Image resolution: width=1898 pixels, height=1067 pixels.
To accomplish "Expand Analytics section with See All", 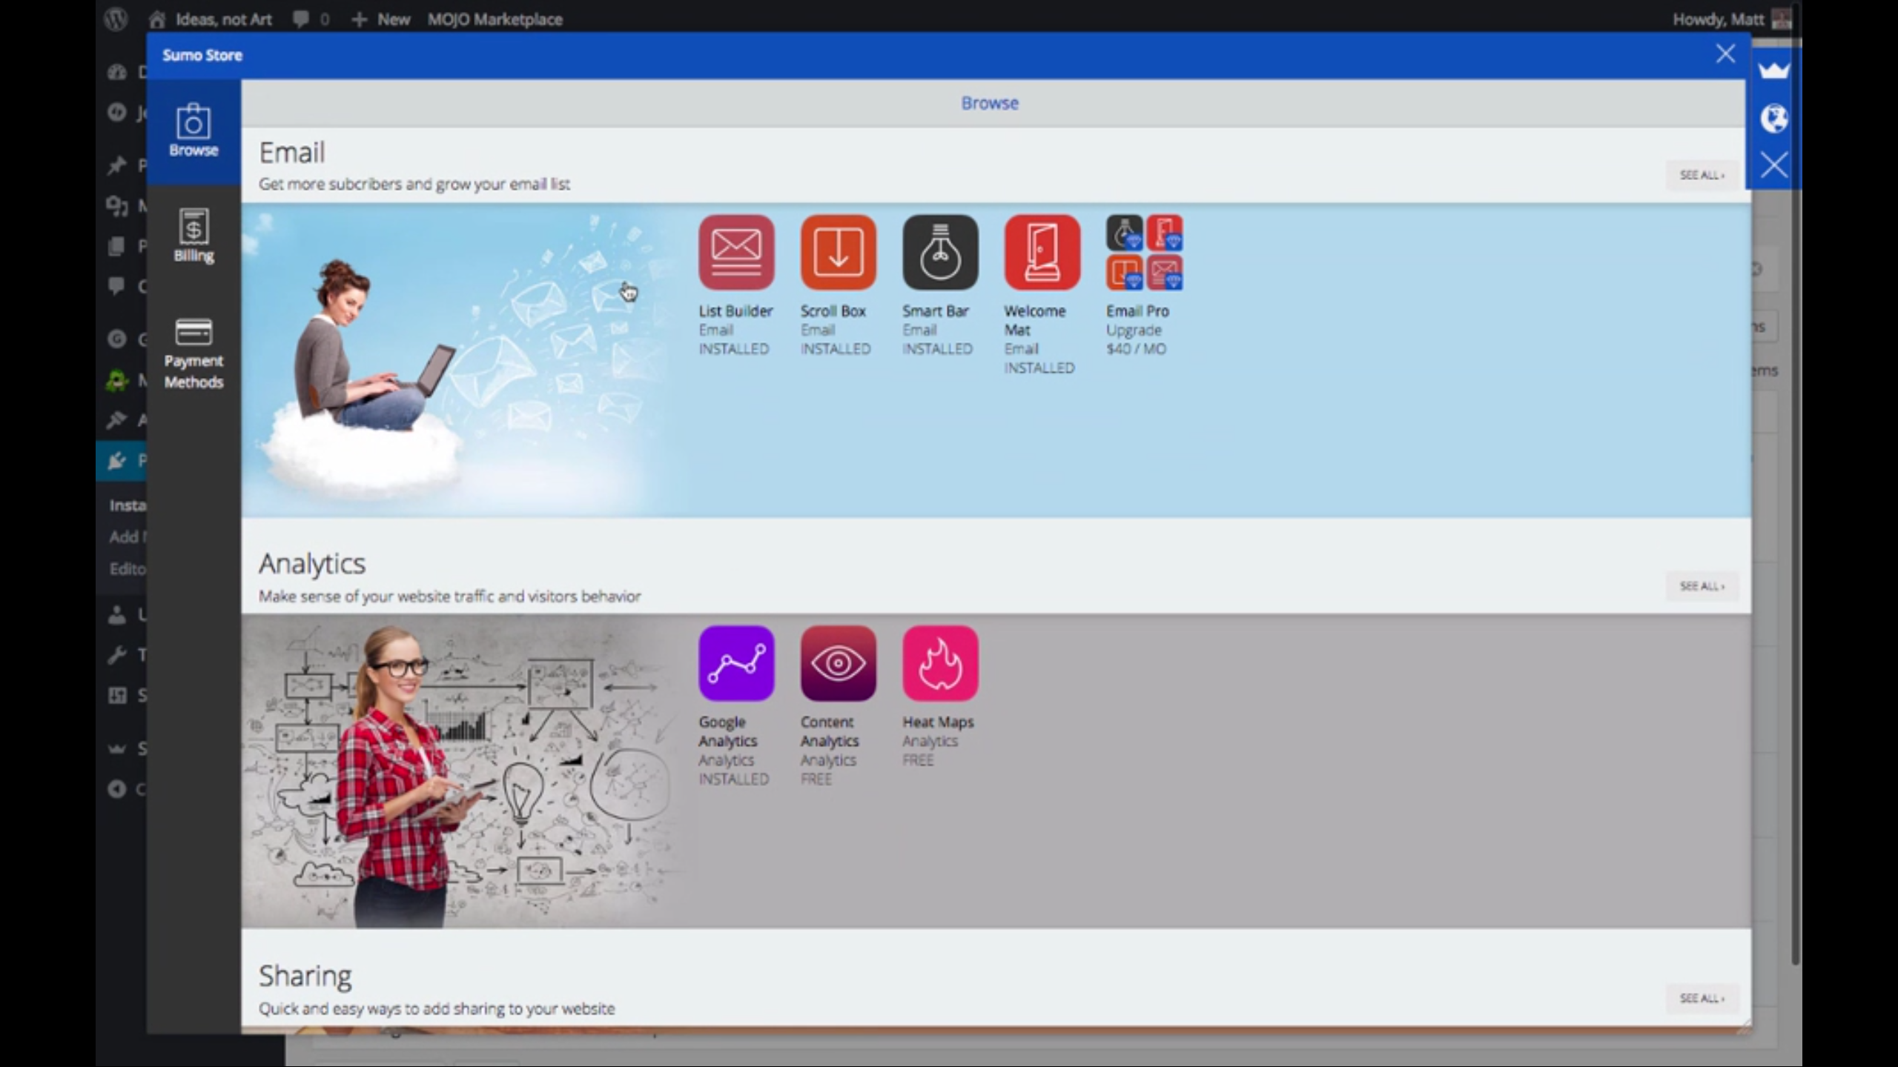I will coord(1702,586).
